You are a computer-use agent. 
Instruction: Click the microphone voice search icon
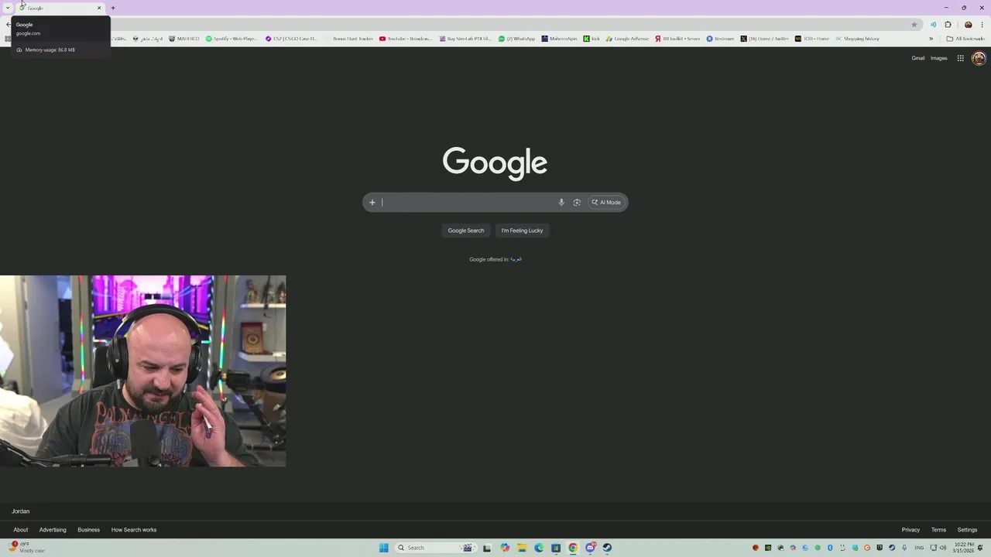561,203
